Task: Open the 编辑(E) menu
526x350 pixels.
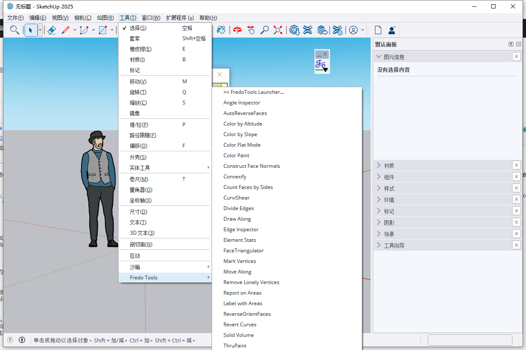Action: [38, 18]
